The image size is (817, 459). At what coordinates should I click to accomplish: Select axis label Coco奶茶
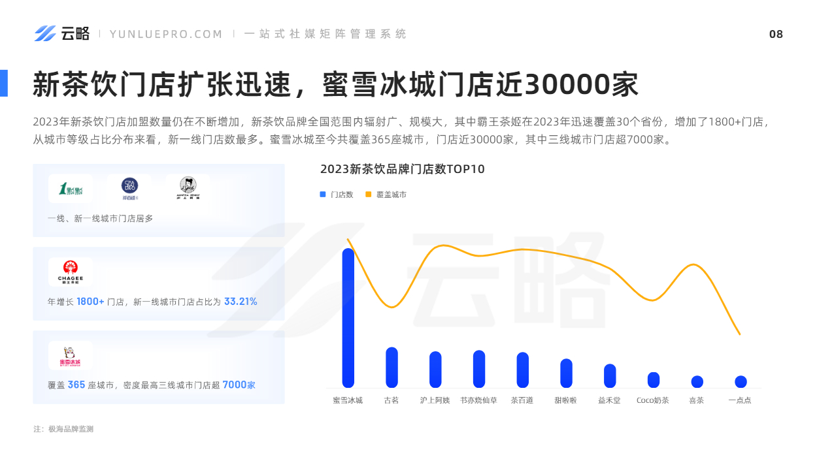click(x=653, y=400)
